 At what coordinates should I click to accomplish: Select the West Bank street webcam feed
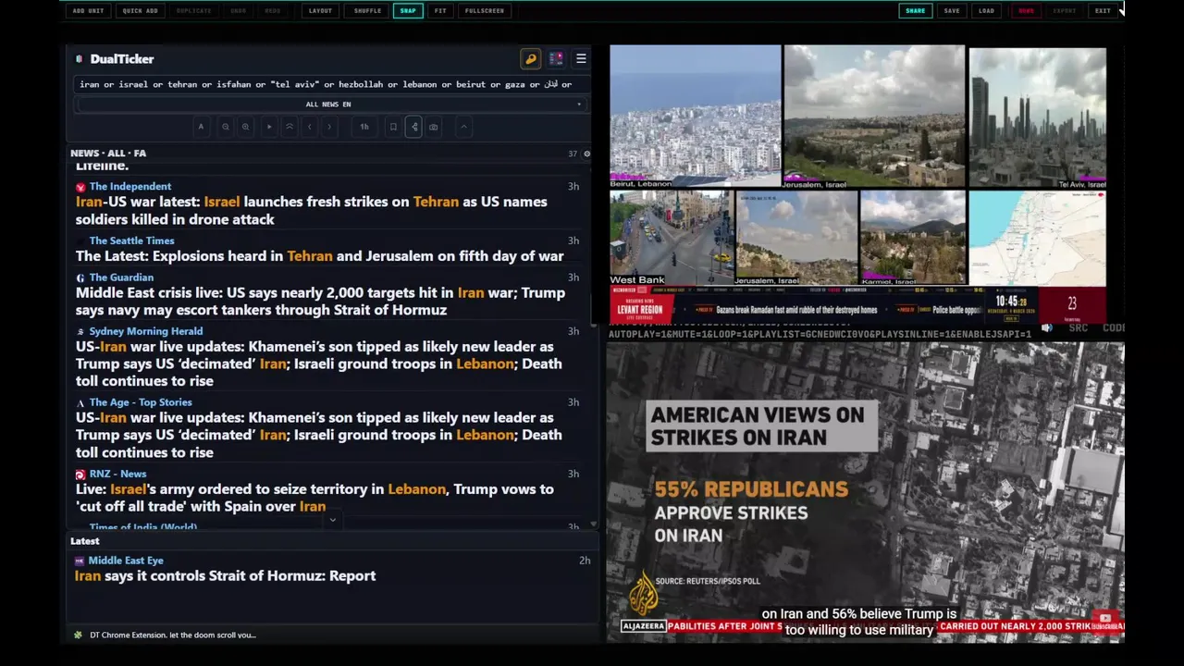[x=672, y=238]
